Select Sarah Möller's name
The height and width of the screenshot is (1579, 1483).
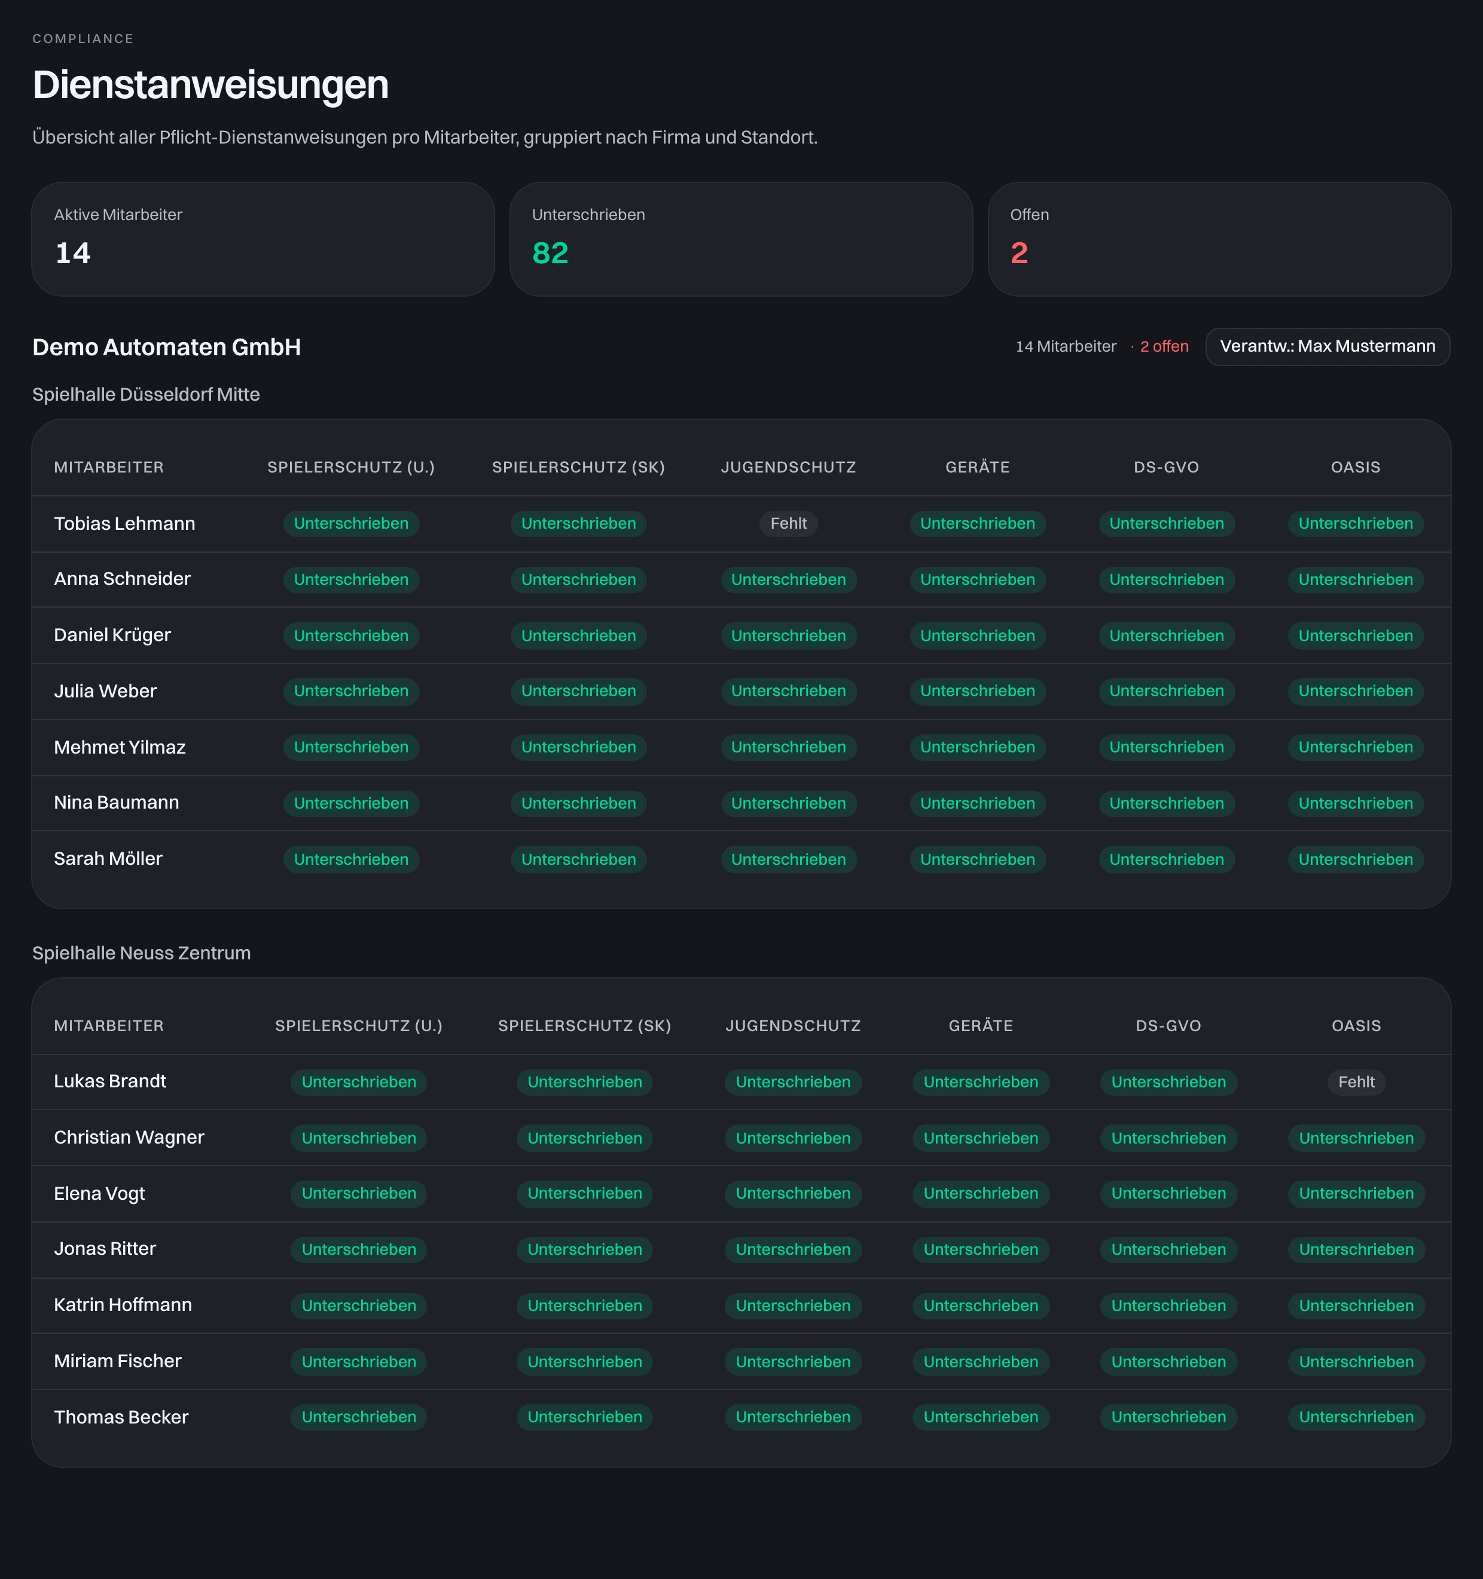[108, 859]
